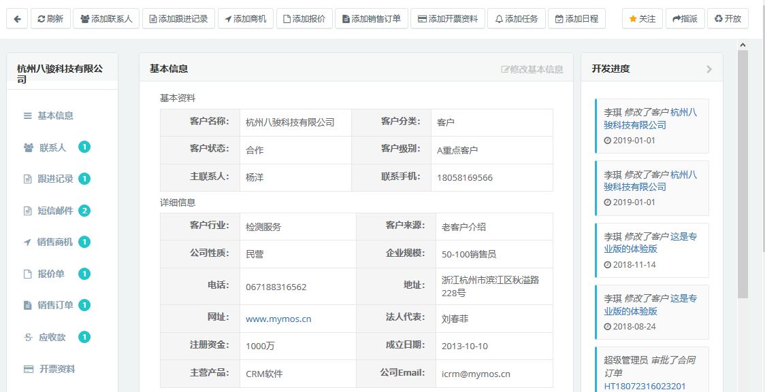Click 指派 to assign the customer

pyautogui.click(x=685, y=19)
